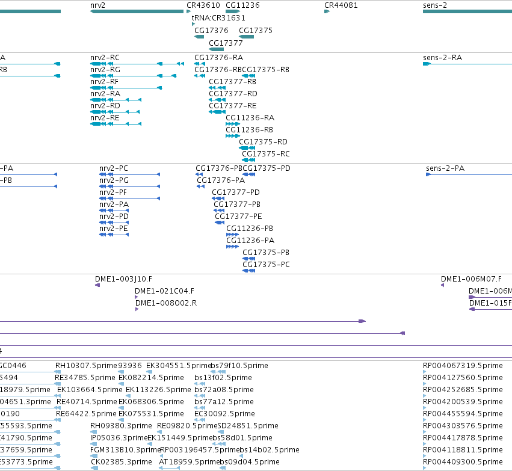Click transcript sens-2-RA

tap(442, 58)
